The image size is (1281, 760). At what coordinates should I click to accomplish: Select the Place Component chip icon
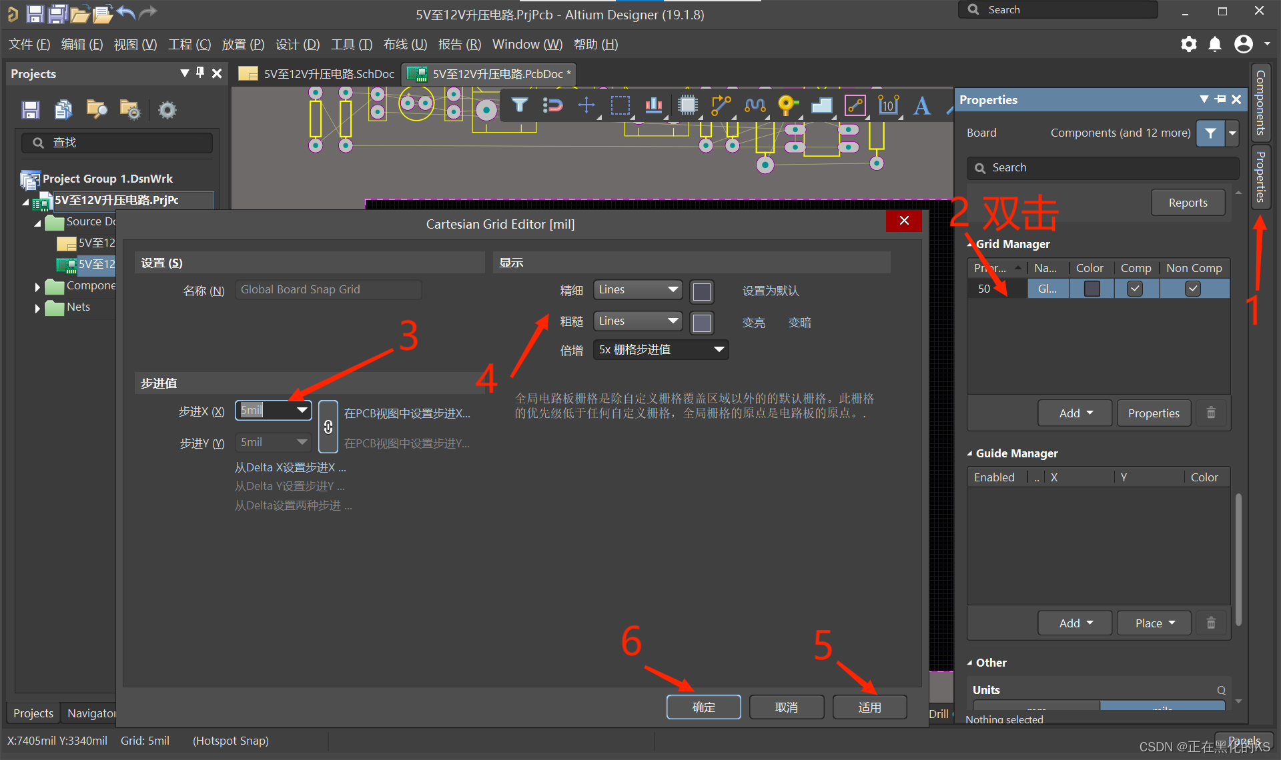click(x=687, y=105)
